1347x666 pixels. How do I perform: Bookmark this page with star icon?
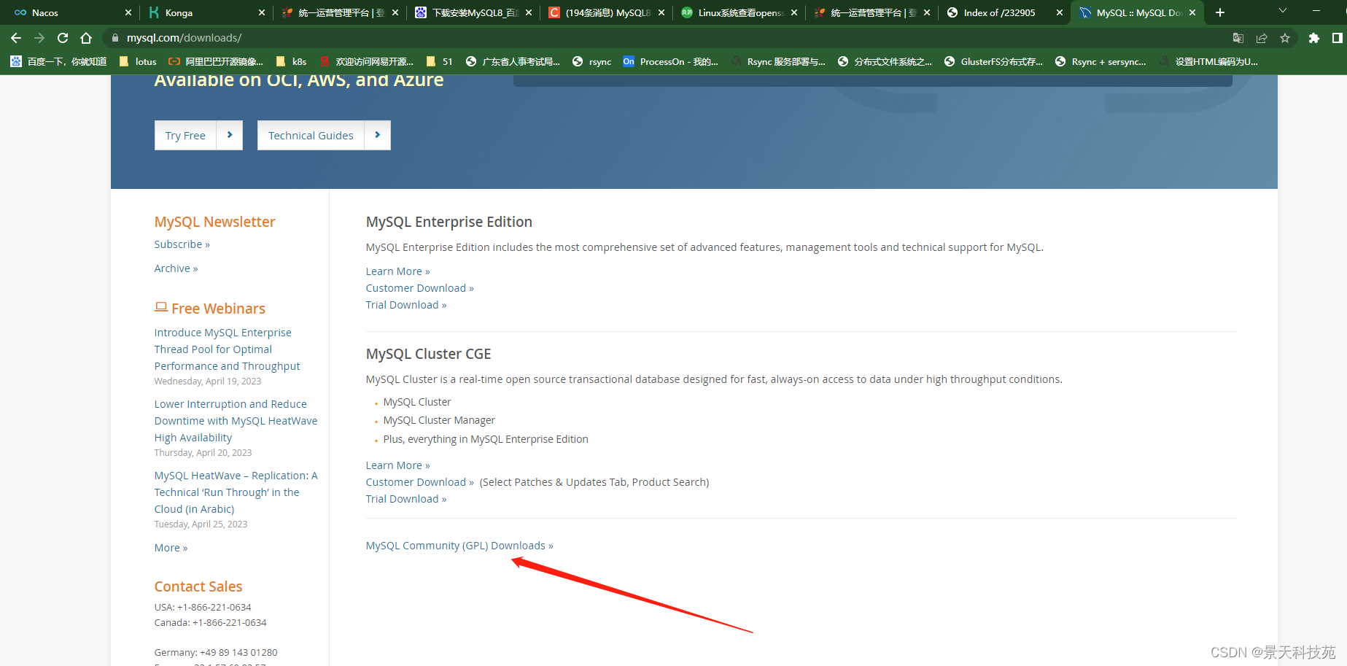(1285, 38)
